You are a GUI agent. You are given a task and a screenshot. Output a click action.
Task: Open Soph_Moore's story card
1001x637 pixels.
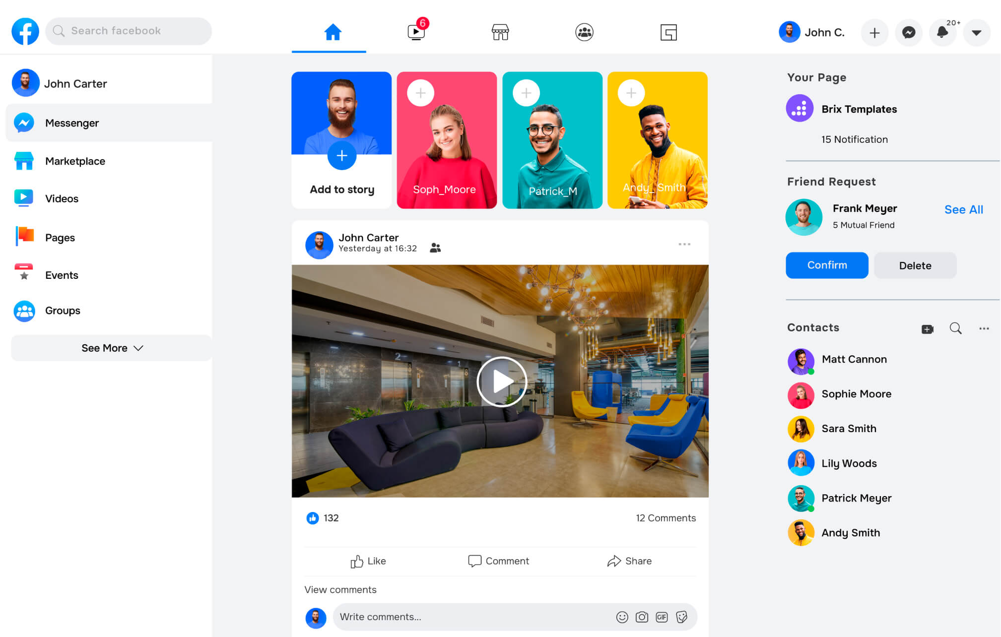[x=447, y=140]
